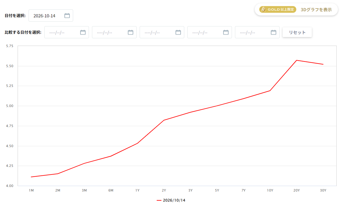Click the 4.25 value on y-axis
This screenshot has width=340, height=204.
pyautogui.click(x=9, y=166)
